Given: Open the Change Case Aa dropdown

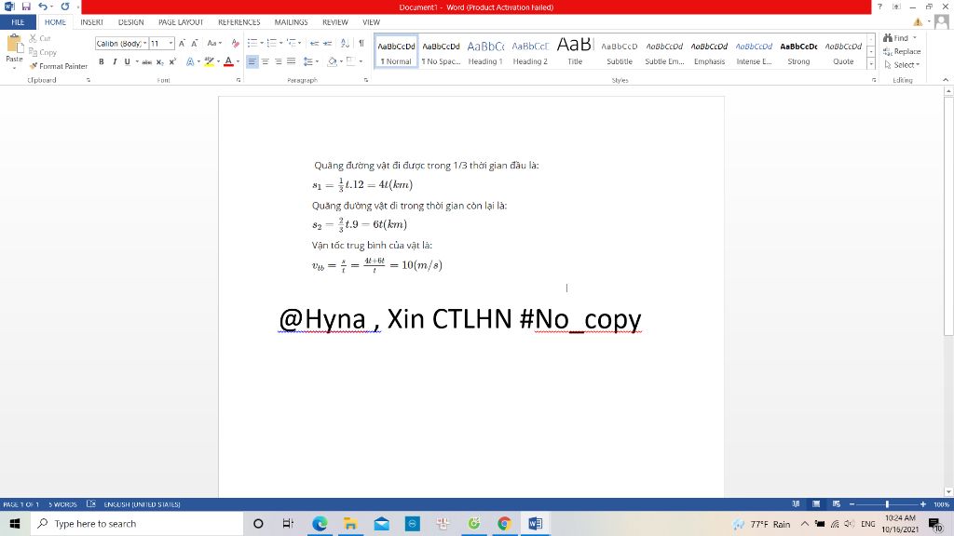Looking at the screenshot, I should (214, 43).
